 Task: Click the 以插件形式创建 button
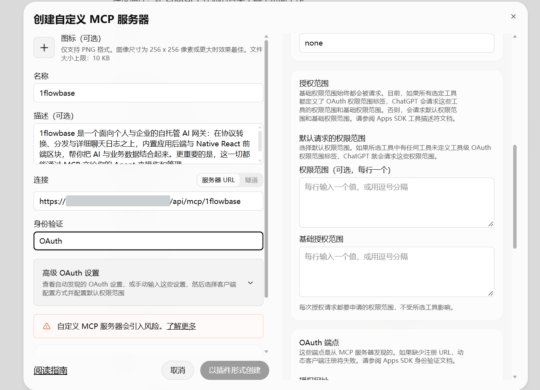point(235,370)
